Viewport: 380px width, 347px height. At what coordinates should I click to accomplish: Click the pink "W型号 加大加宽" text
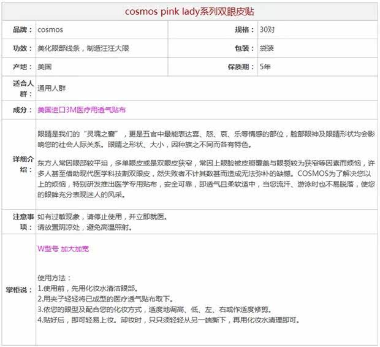(x=63, y=249)
